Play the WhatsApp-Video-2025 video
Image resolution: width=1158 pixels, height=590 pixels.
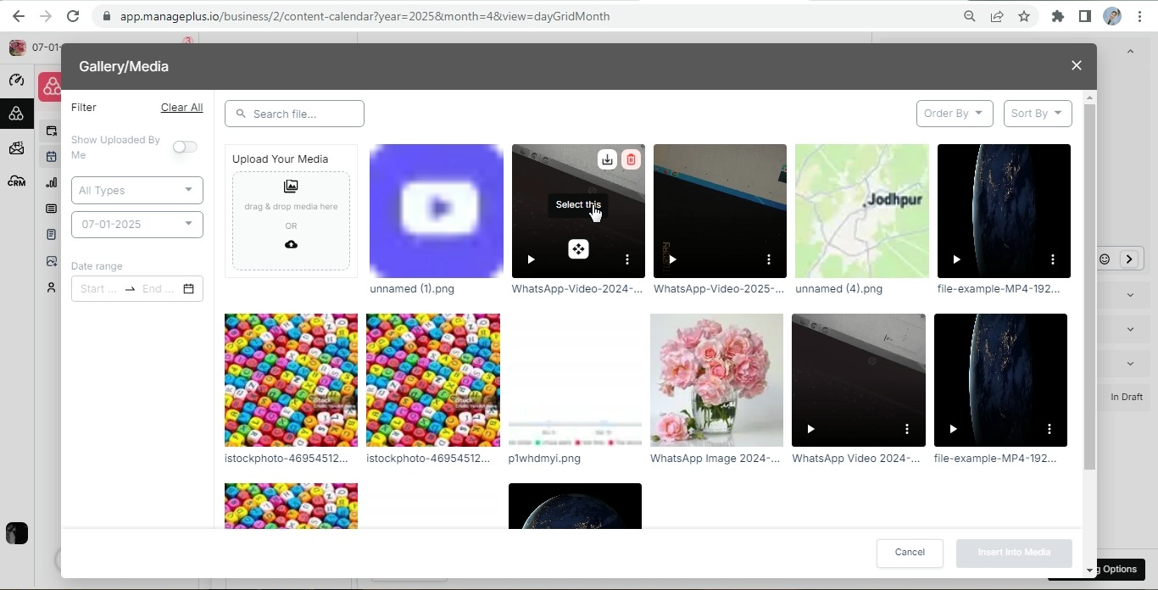pyautogui.click(x=672, y=259)
